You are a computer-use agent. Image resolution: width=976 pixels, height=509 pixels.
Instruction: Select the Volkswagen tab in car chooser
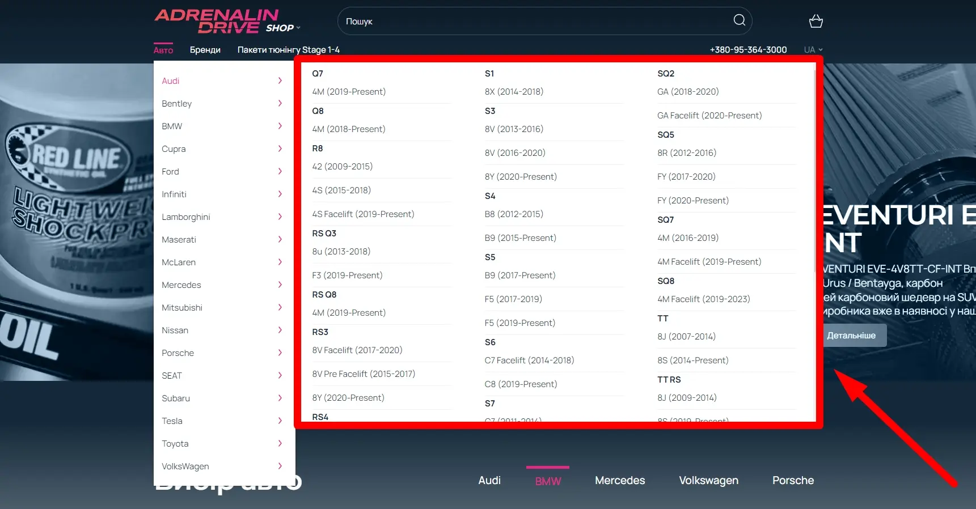[x=709, y=480]
